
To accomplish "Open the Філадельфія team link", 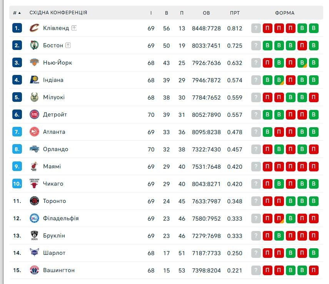I will (x=61, y=218).
